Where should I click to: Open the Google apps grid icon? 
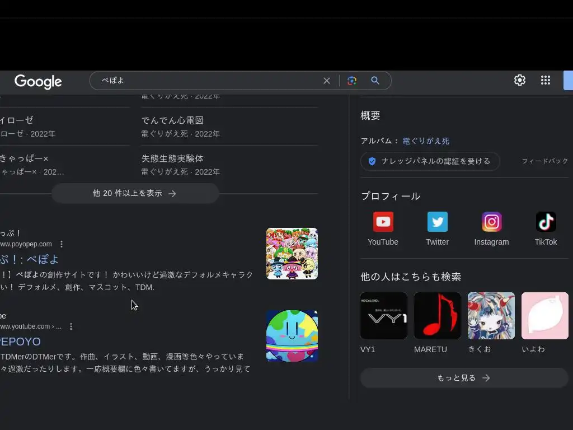pos(546,80)
